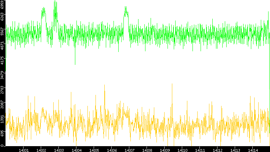Click the 14:14 time axis label
270x152 pixels.
point(253,151)
